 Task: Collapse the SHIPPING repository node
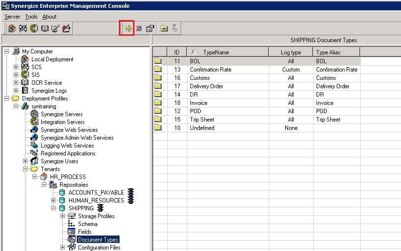(53, 208)
